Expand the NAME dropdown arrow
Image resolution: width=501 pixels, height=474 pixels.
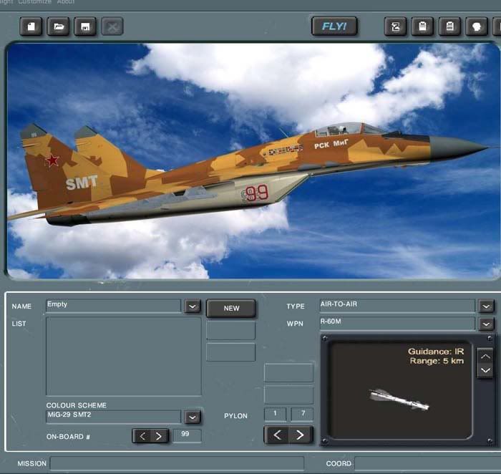193,306
